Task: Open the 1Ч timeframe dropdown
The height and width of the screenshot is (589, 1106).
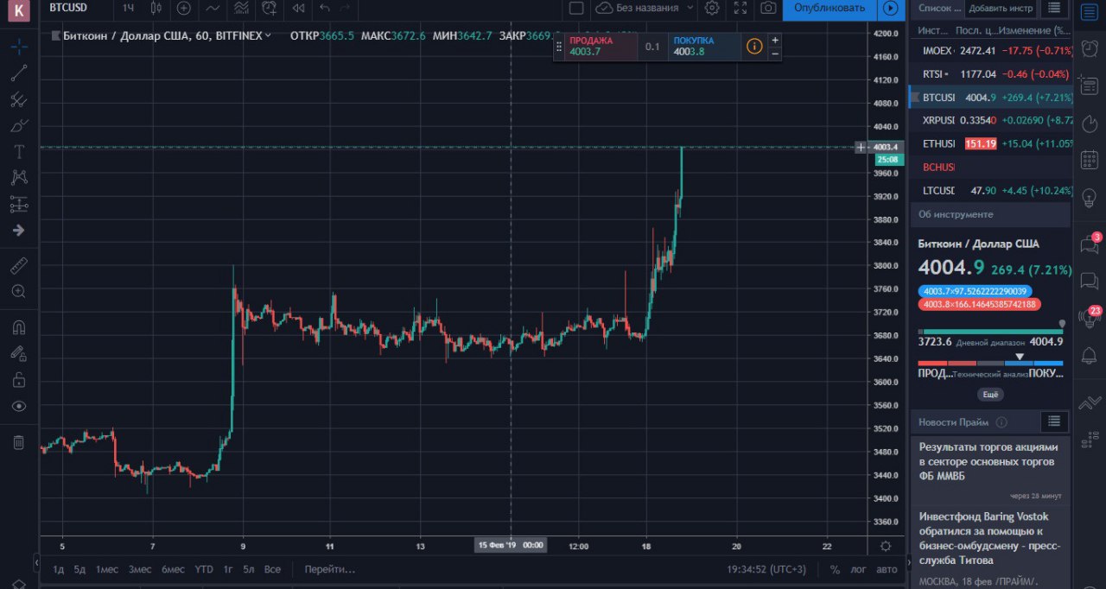Action: click(x=128, y=8)
